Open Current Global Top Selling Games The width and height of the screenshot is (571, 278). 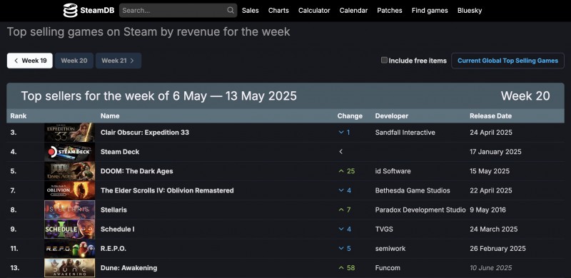(507, 61)
